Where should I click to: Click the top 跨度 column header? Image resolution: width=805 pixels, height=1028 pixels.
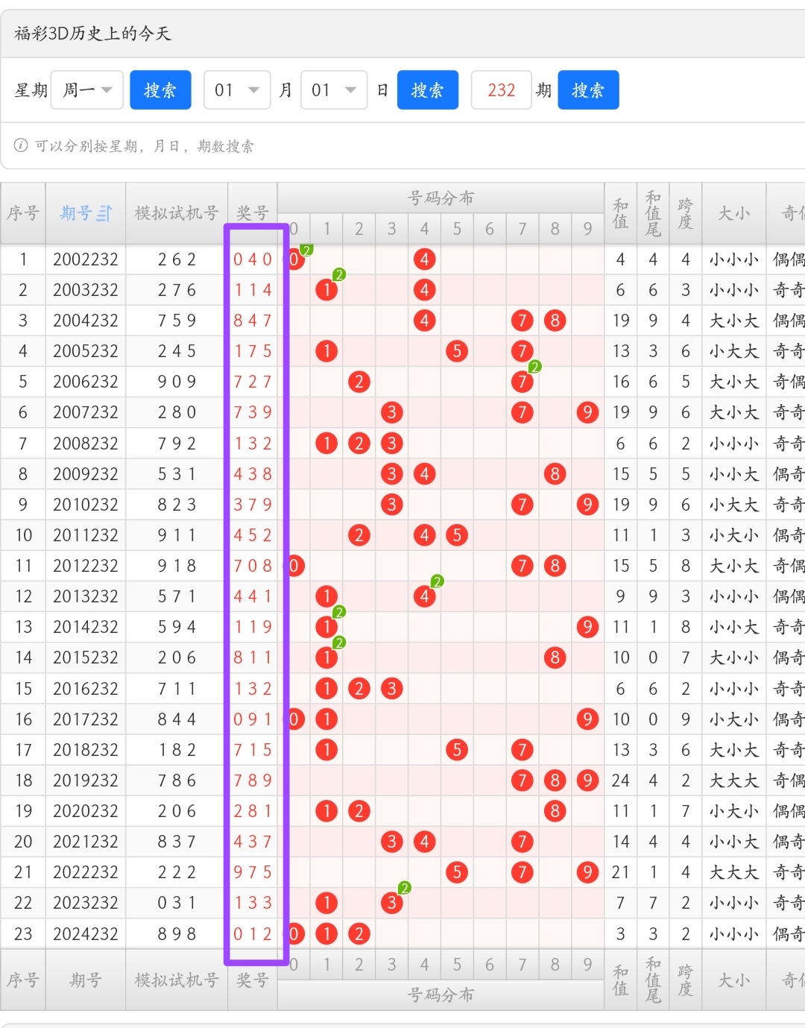coord(686,213)
